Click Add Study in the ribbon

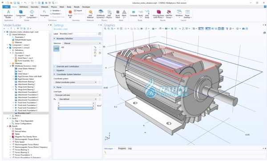147,14
